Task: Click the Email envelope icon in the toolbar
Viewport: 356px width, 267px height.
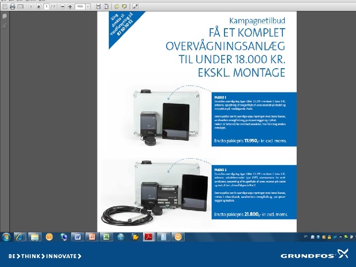Action: coord(20,6)
